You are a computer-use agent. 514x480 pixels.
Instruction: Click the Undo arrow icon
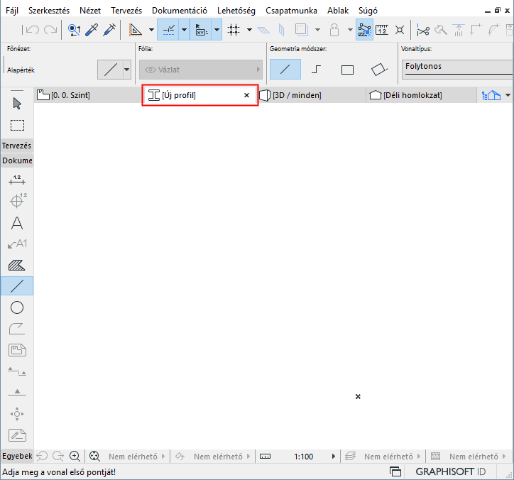33,30
